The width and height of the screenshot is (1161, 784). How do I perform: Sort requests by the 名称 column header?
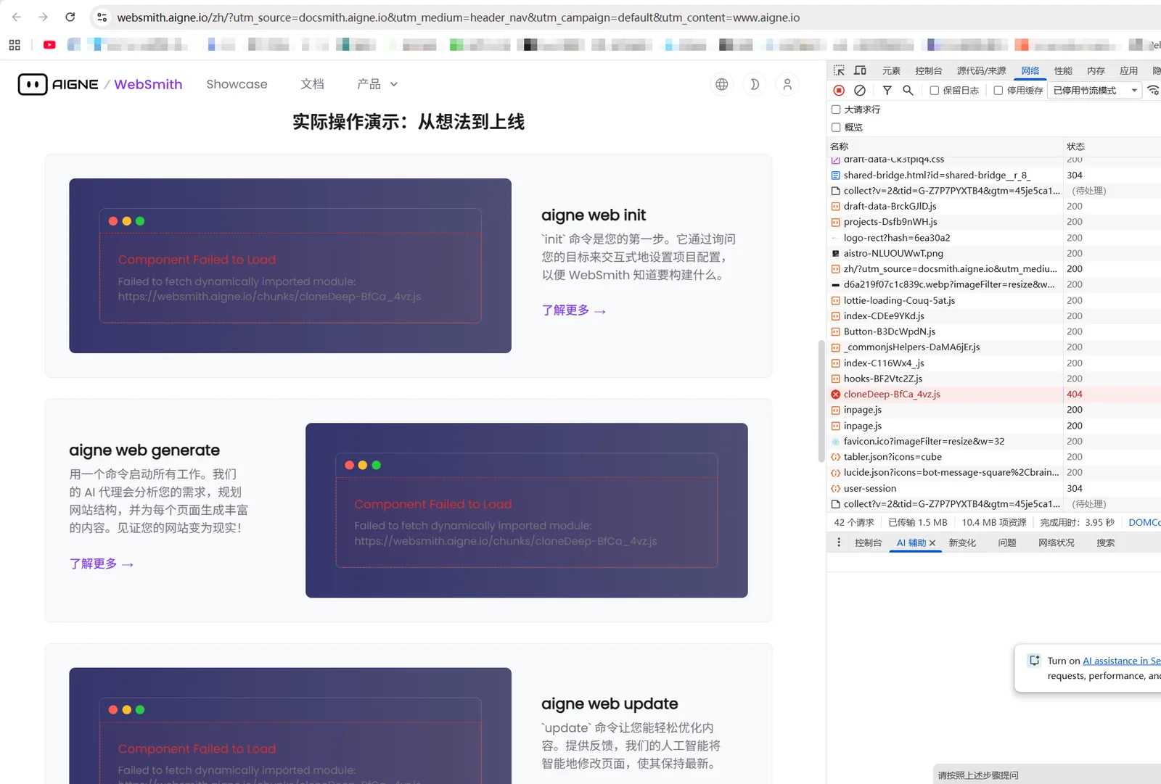point(945,147)
